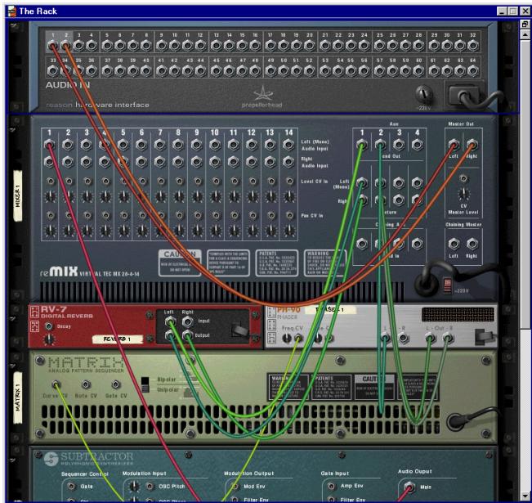Click mixer Aux Return 3 Left jack
This screenshot has width=532, height=503.
399,183
